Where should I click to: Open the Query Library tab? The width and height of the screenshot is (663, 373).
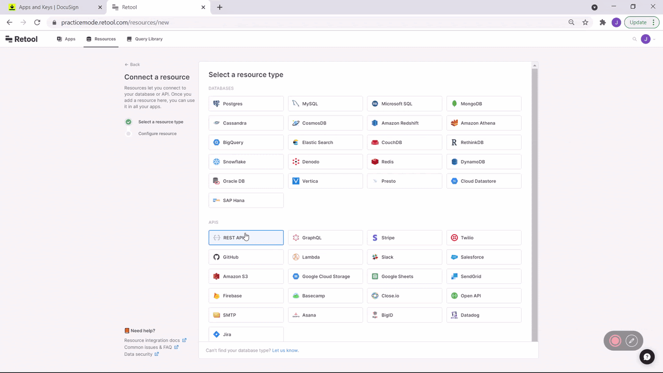(145, 39)
